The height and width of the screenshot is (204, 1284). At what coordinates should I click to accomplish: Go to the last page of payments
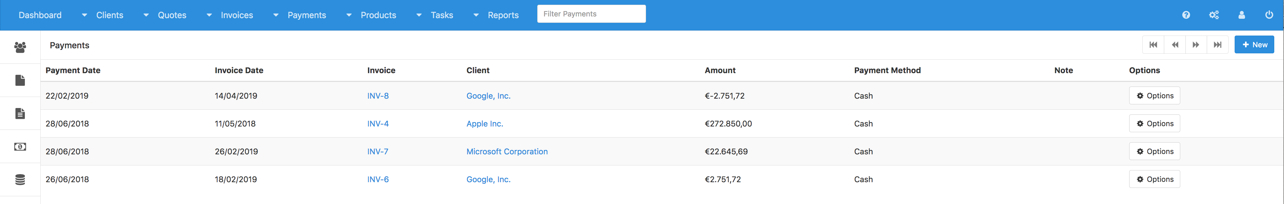[1217, 45]
